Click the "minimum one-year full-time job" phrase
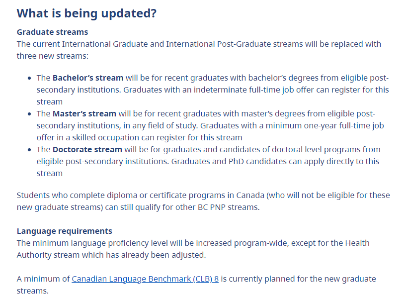This screenshot has width=405, height=303. click(x=324, y=126)
